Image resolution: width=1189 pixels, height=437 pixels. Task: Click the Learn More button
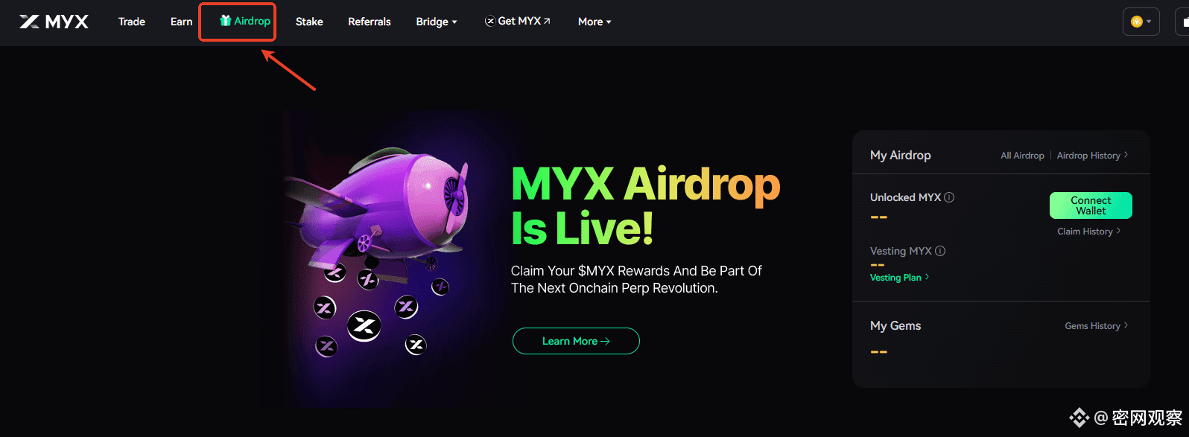(576, 341)
